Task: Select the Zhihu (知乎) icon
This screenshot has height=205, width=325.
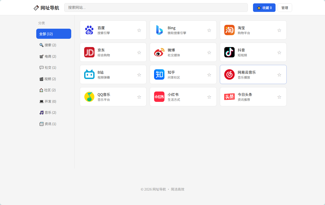Action: pyautogui.click(x=159, y=74)
